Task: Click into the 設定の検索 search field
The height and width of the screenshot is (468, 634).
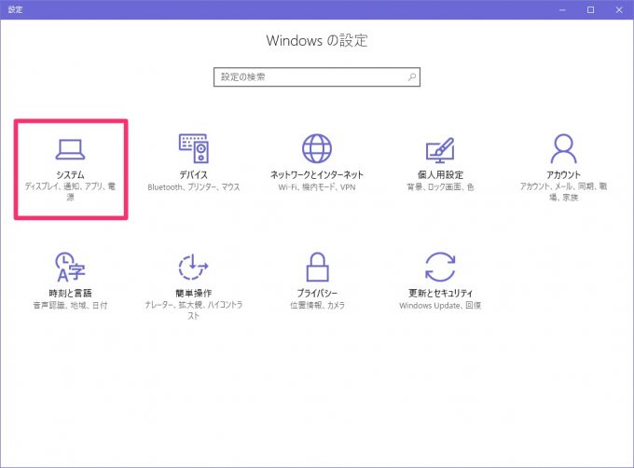Action: pos(317,76)
